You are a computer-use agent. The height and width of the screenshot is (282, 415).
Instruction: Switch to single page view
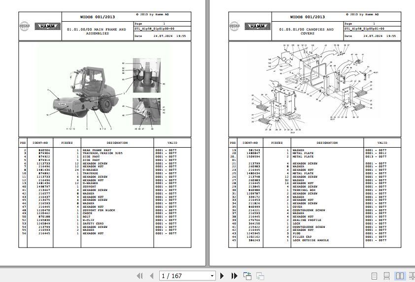pos(374,276)
